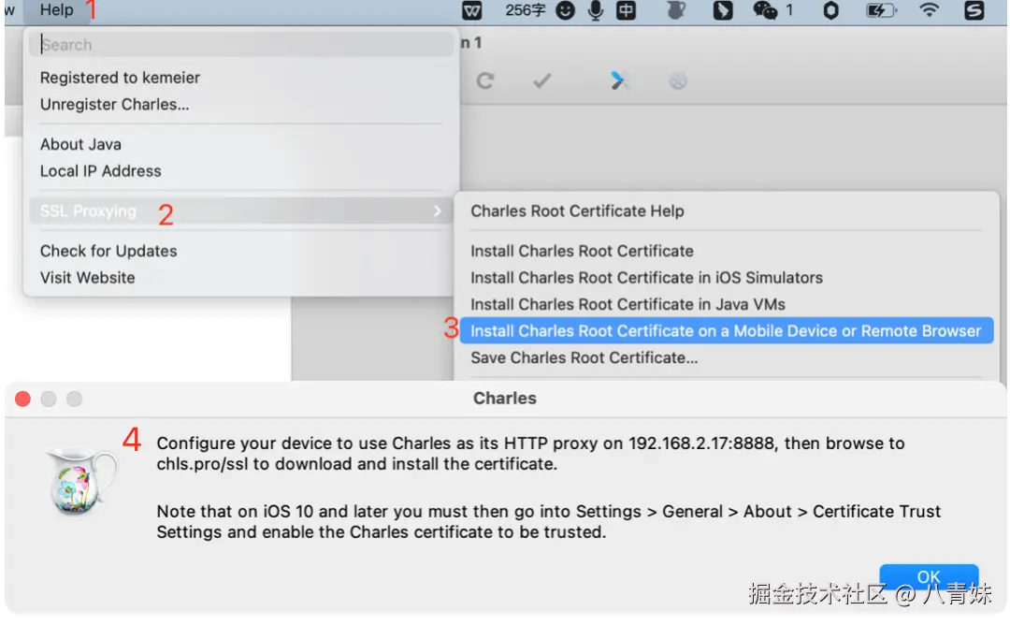Click the Charles pitcher menu bar icon
1010x625 pixels.
click(x=676, y=10)
